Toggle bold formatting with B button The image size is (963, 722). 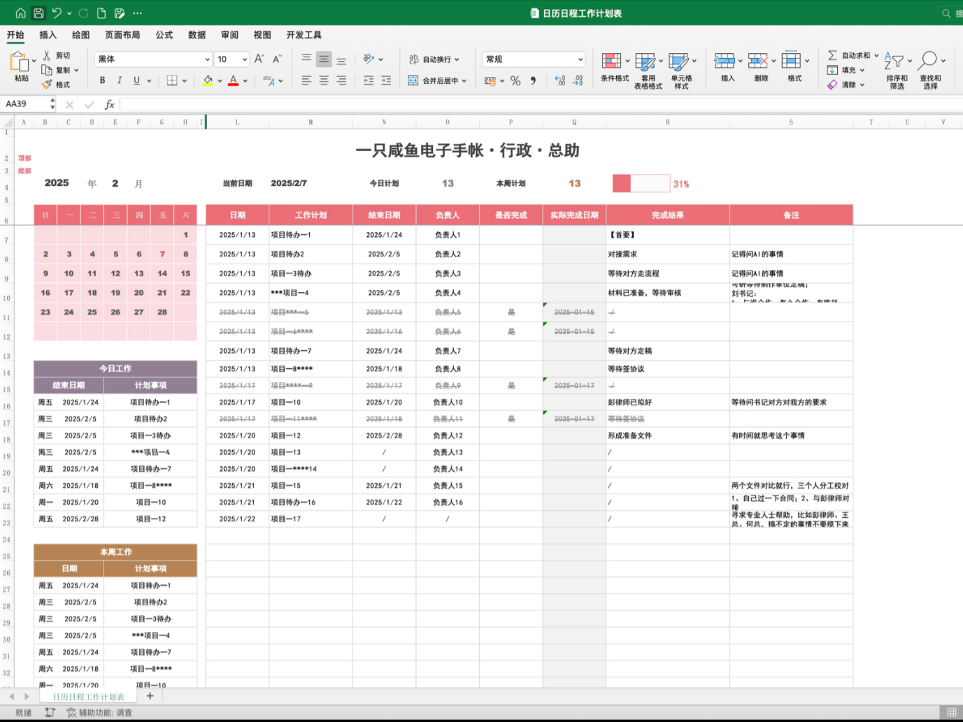(x=102, y=80)
